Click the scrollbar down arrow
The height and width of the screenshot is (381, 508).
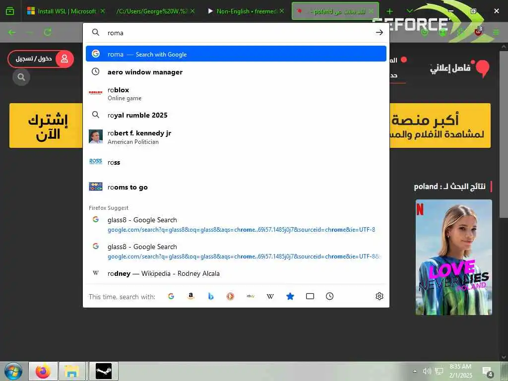(504, 357)
